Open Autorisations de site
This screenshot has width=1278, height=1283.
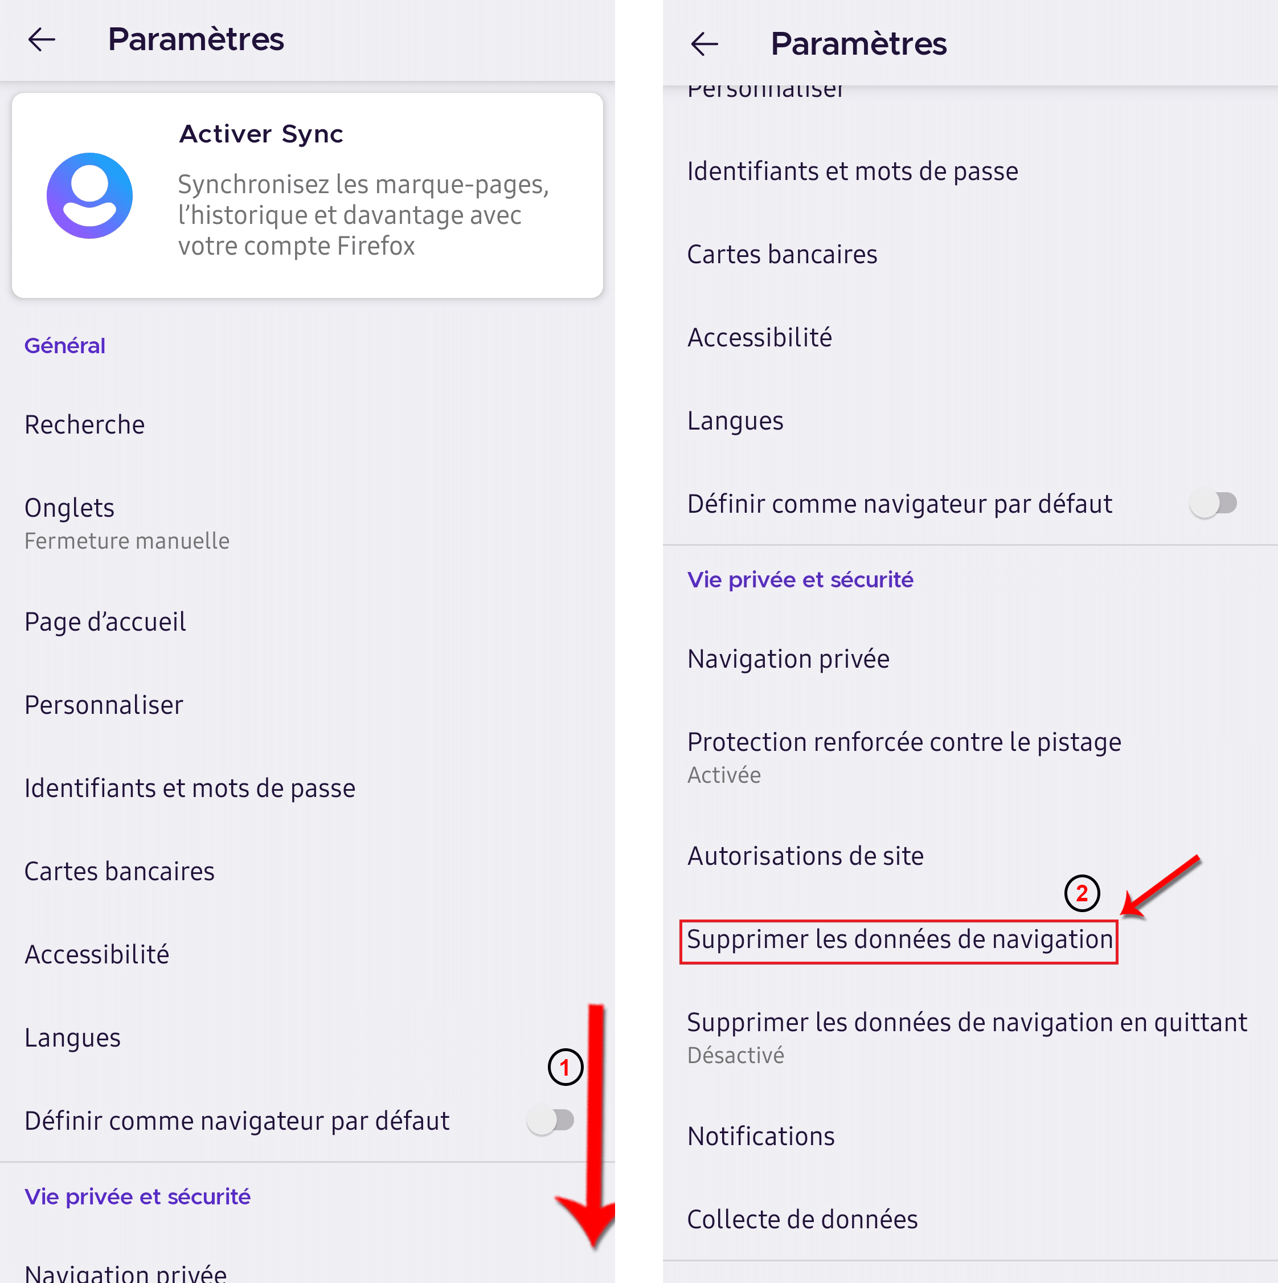970,856
